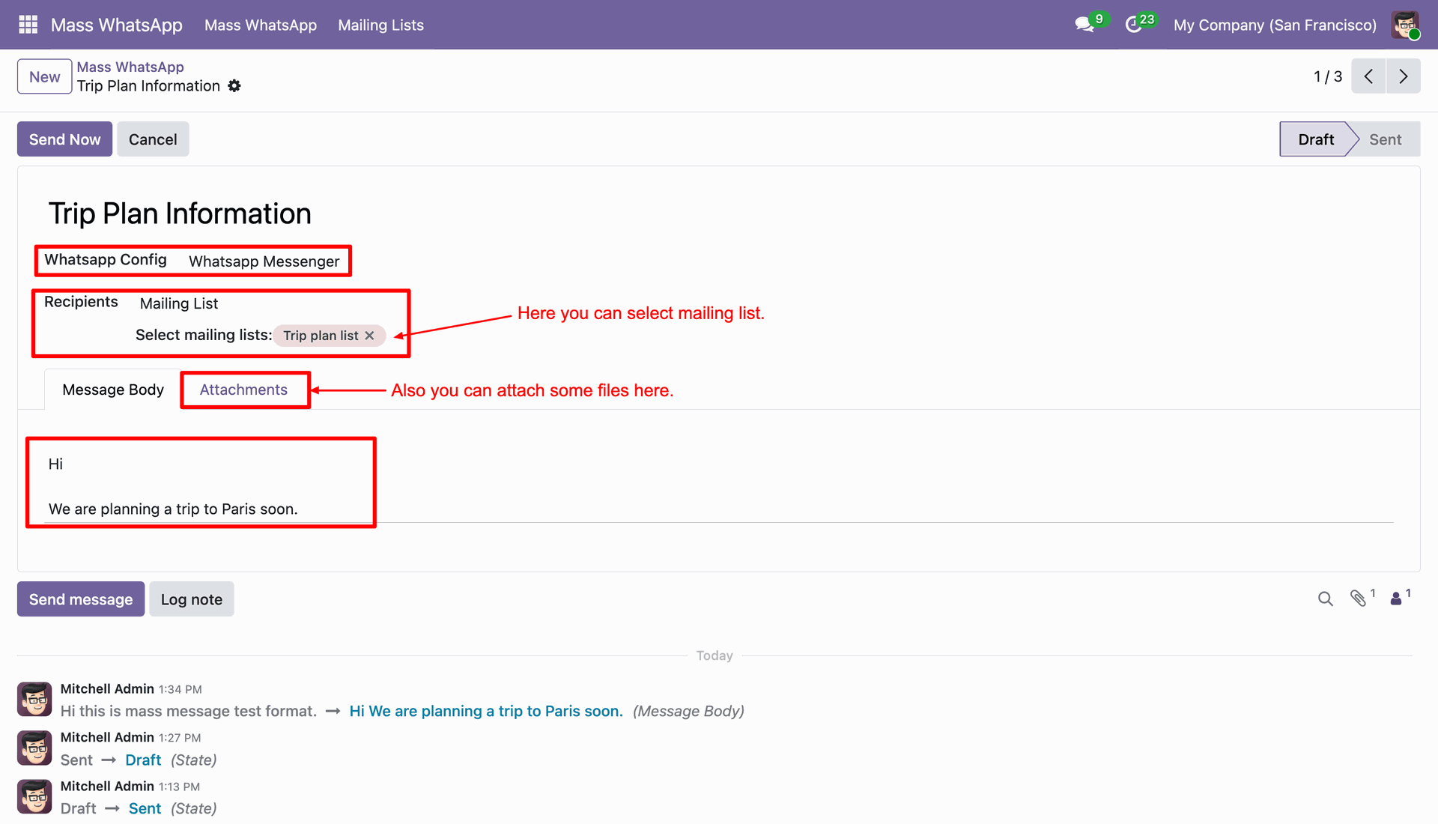Click the 1:34 PM message timestamp
The width and height of the screenshot is (1438, 824).
[x=180, y=689]
